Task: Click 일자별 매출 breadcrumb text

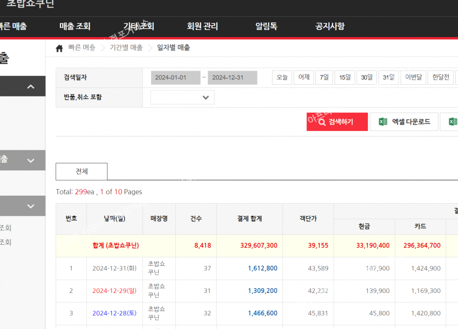Action: point(173,48)
